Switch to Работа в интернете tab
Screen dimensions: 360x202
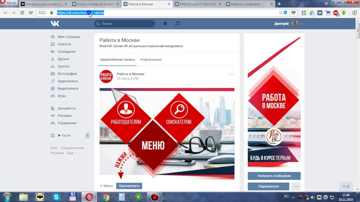[249, 4]
